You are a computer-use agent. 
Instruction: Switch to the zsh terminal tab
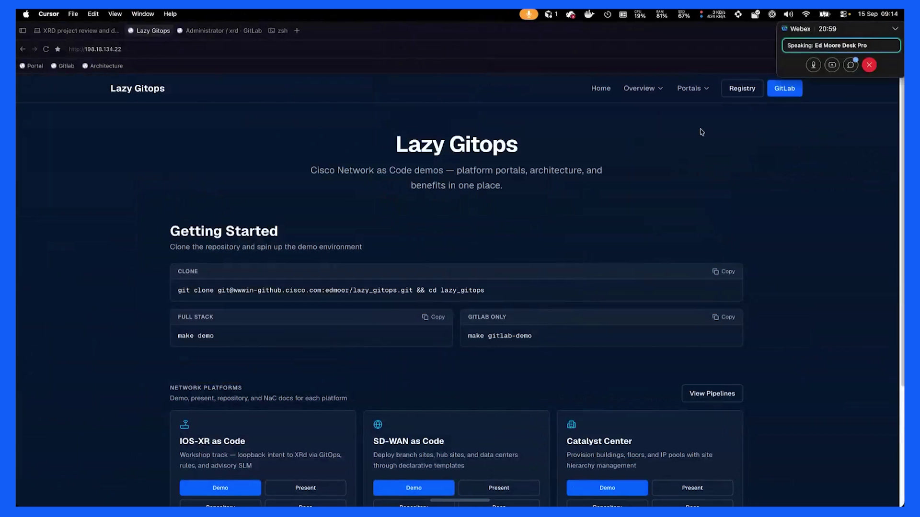[278, 31]
